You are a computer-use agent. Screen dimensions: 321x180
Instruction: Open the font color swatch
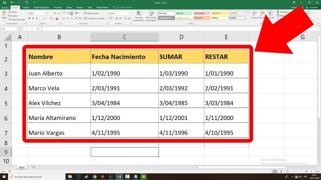(57, 18)
